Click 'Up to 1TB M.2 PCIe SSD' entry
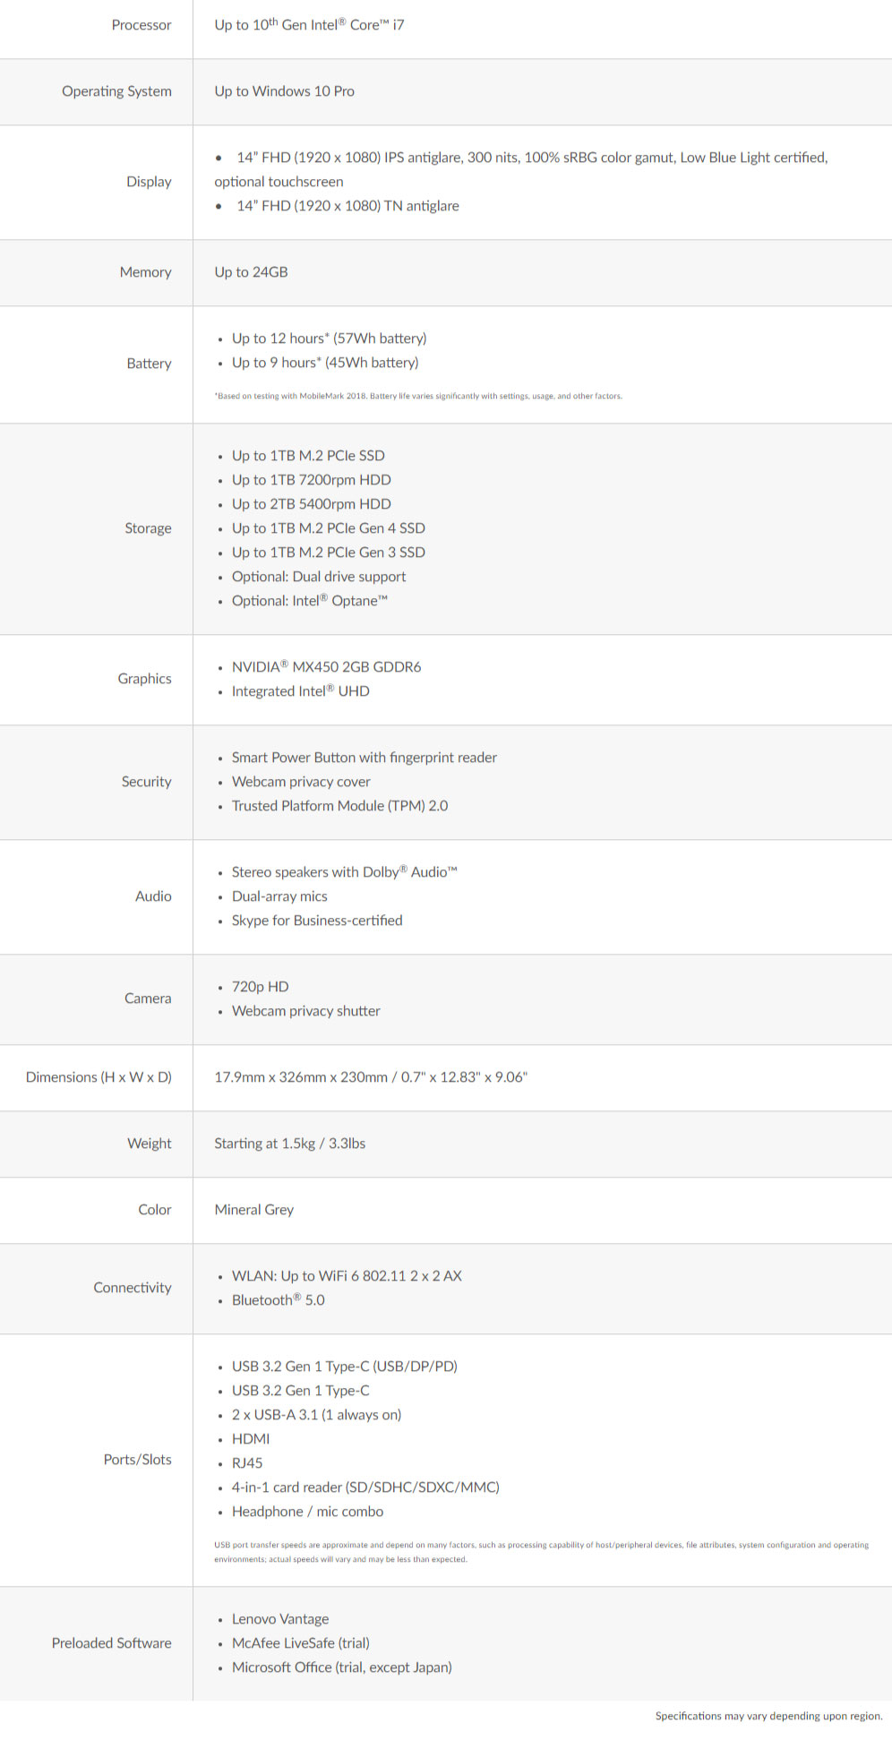The width and height of the screenshot is (892, 1740). [x=308, y=456]
